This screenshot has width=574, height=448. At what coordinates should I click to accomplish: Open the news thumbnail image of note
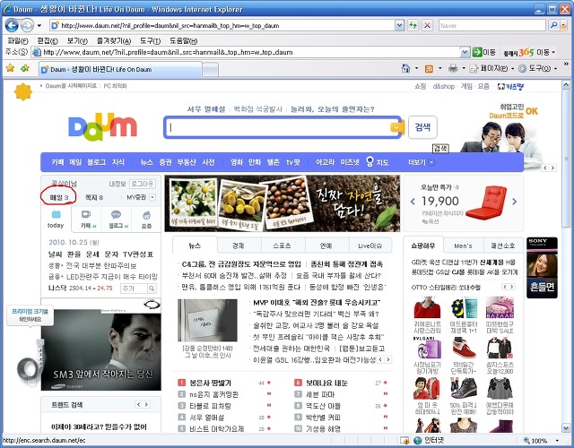(x=207, y=321)
